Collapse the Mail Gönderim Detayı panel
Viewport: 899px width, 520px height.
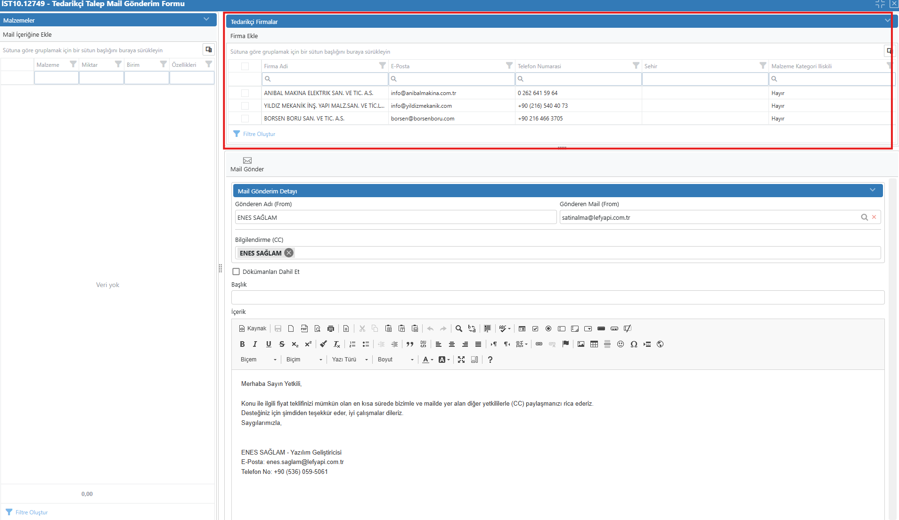(x=872, y=190)
